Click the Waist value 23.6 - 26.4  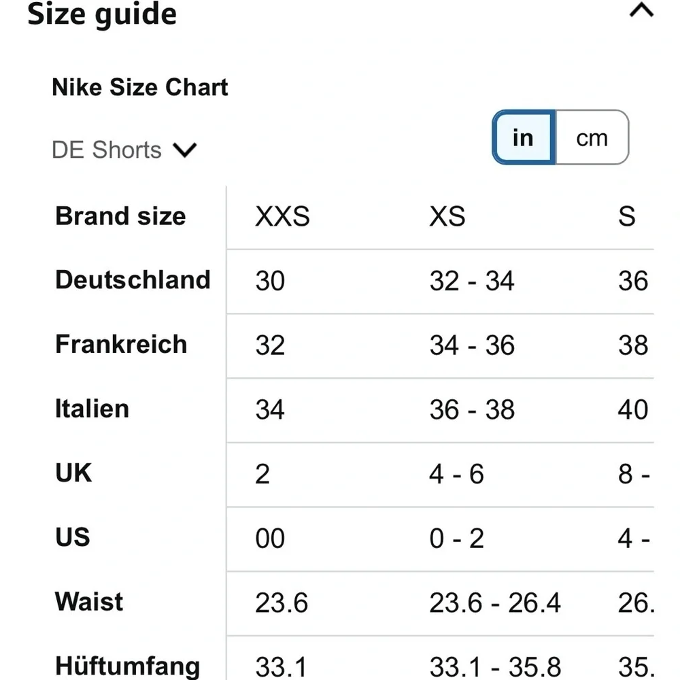click(495, 602)
